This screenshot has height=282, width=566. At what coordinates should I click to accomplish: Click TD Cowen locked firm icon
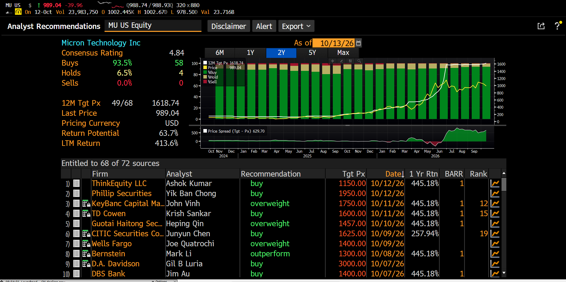(x=86, y=213)
